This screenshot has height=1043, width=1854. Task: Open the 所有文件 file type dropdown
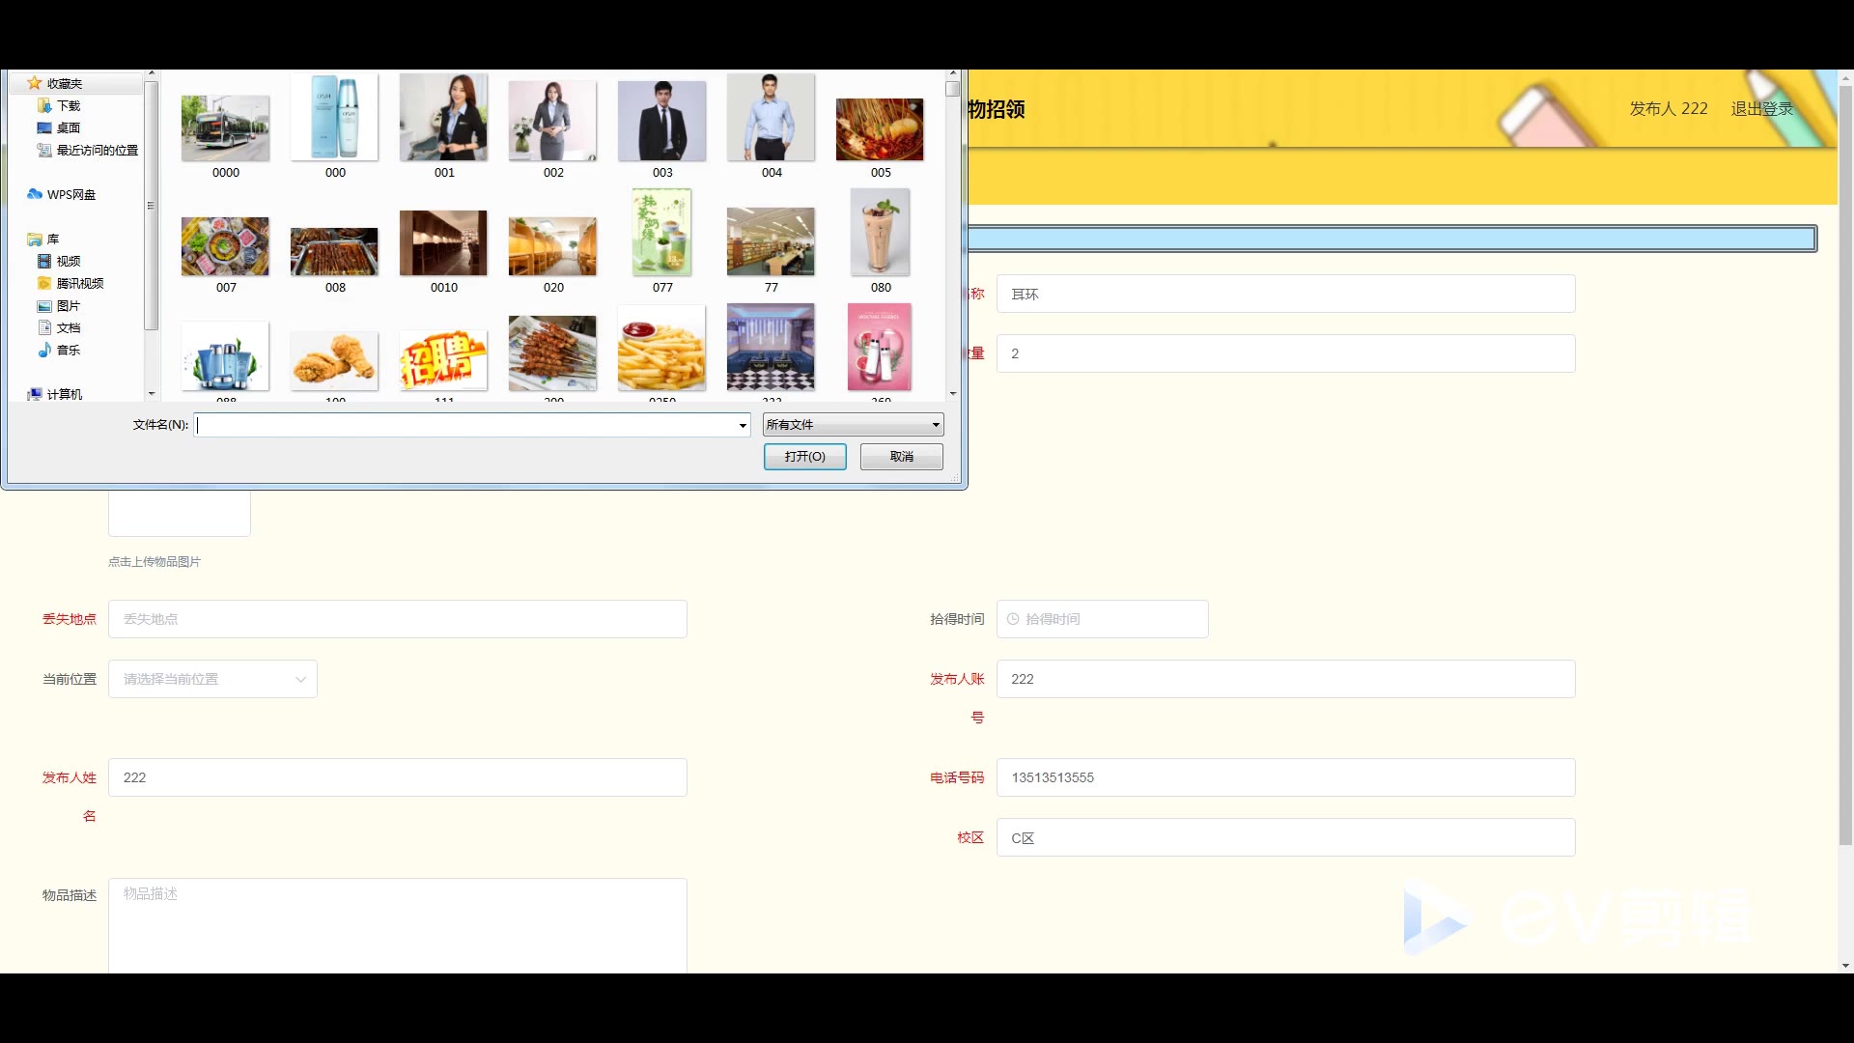point(853,425)
